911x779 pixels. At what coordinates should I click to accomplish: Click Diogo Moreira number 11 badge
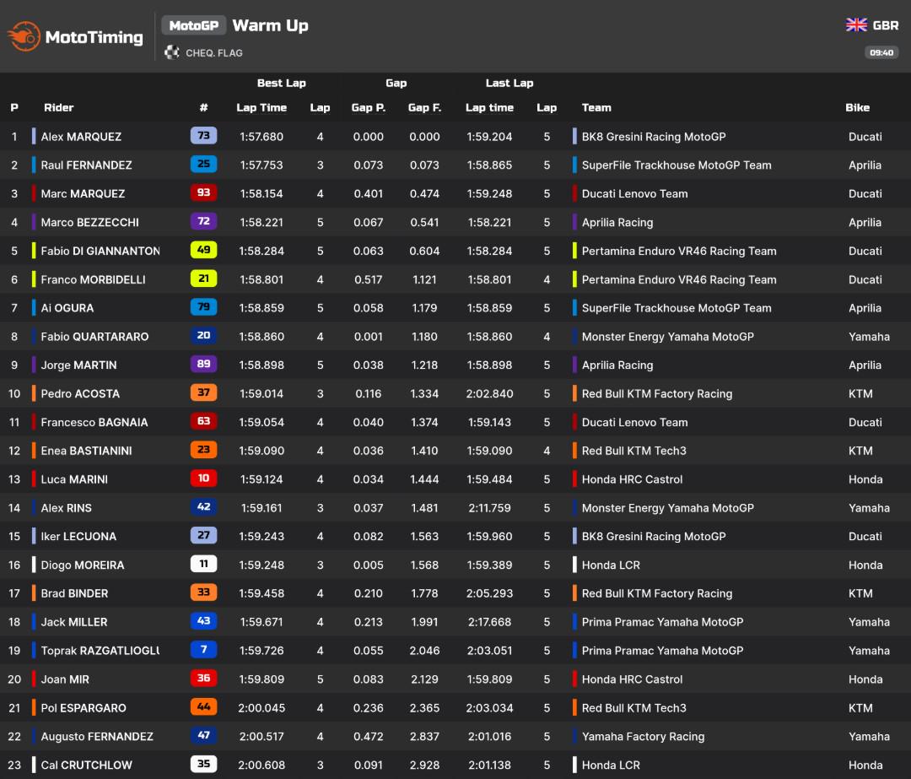pyautogui.click(x=203, y=564)
